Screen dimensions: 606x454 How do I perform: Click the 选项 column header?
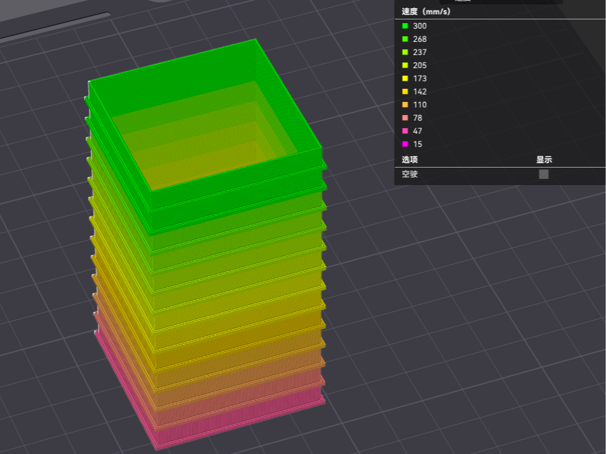(410, 159)
